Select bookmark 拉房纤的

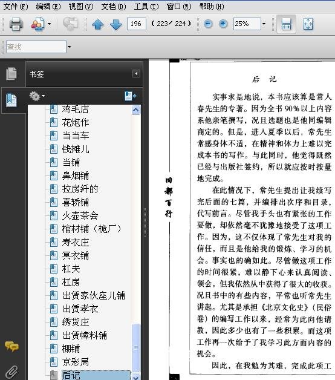point(80,189)
